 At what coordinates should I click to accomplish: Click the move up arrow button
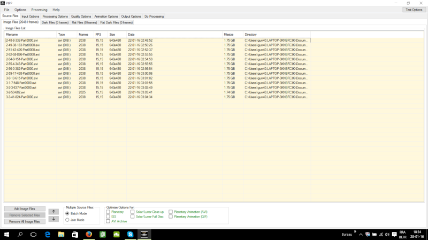[53, 212]
